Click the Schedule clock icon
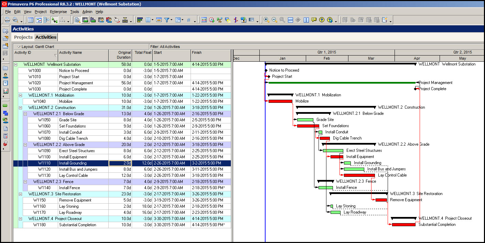Viewport: 485px width, 243px height. click(x=212, y=20)
